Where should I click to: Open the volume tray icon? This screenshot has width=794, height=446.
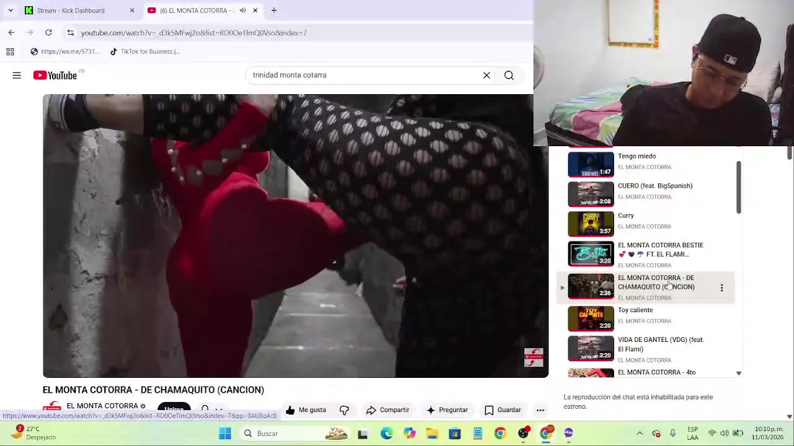pos(725,434)
